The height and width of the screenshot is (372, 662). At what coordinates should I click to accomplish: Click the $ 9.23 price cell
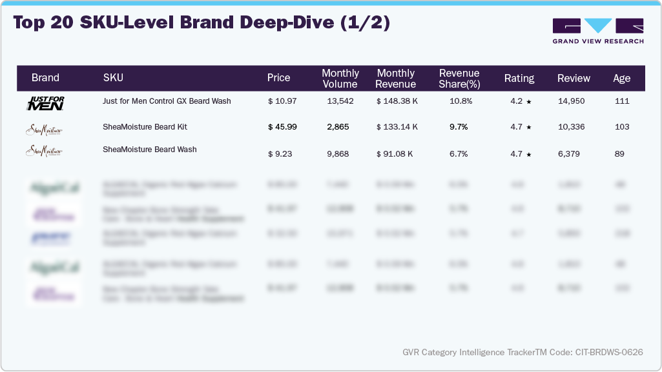point(280,154)
